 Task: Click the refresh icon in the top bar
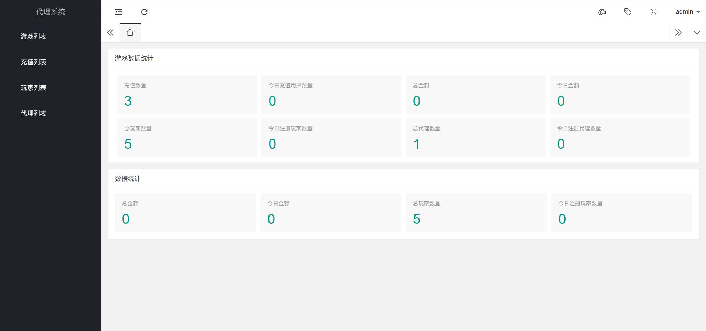[144, 12]
